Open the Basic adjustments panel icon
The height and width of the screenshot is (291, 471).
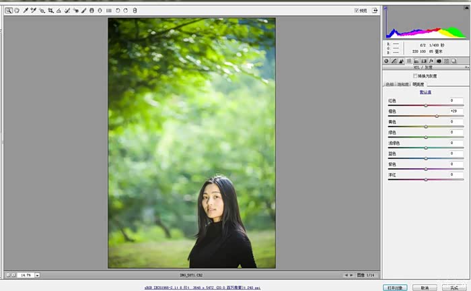point(386,61)
